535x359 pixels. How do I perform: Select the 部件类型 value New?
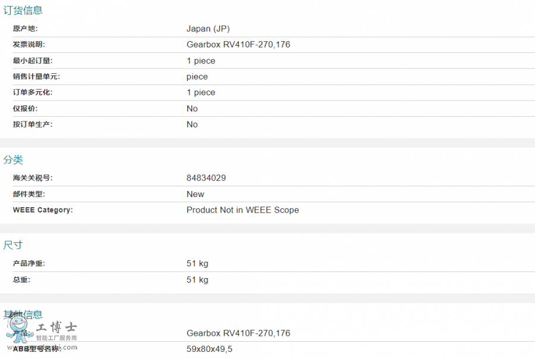pos(196,194)
